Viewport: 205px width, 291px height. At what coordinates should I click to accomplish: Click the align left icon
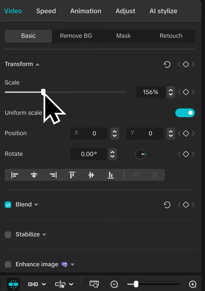click(15, 175)
